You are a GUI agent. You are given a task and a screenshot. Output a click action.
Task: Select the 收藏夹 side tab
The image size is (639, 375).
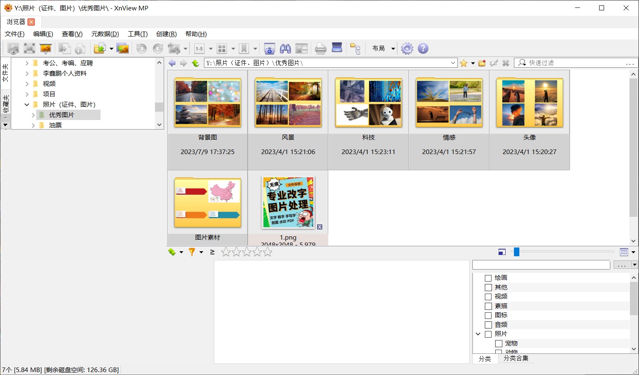point(5,104)
